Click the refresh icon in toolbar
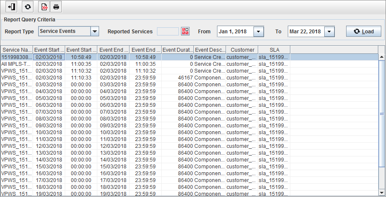This screenshot has width=386, height=197. click(x=28, y=7)
